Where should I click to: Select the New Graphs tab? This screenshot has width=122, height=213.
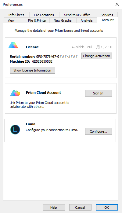pyautogui.click(x=63, y=20)
